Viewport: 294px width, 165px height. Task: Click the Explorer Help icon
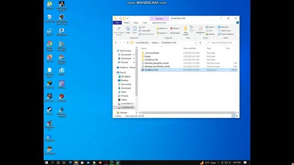[x=237, y=22]
